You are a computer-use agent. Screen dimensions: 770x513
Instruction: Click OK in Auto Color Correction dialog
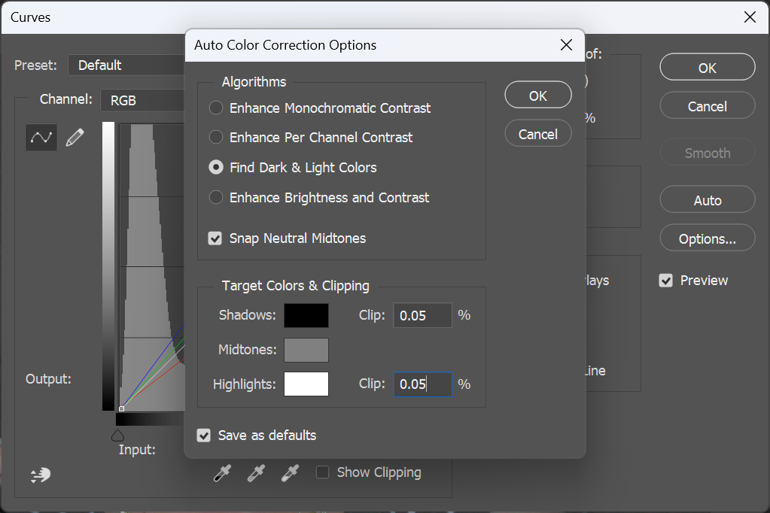coord(537,96)
